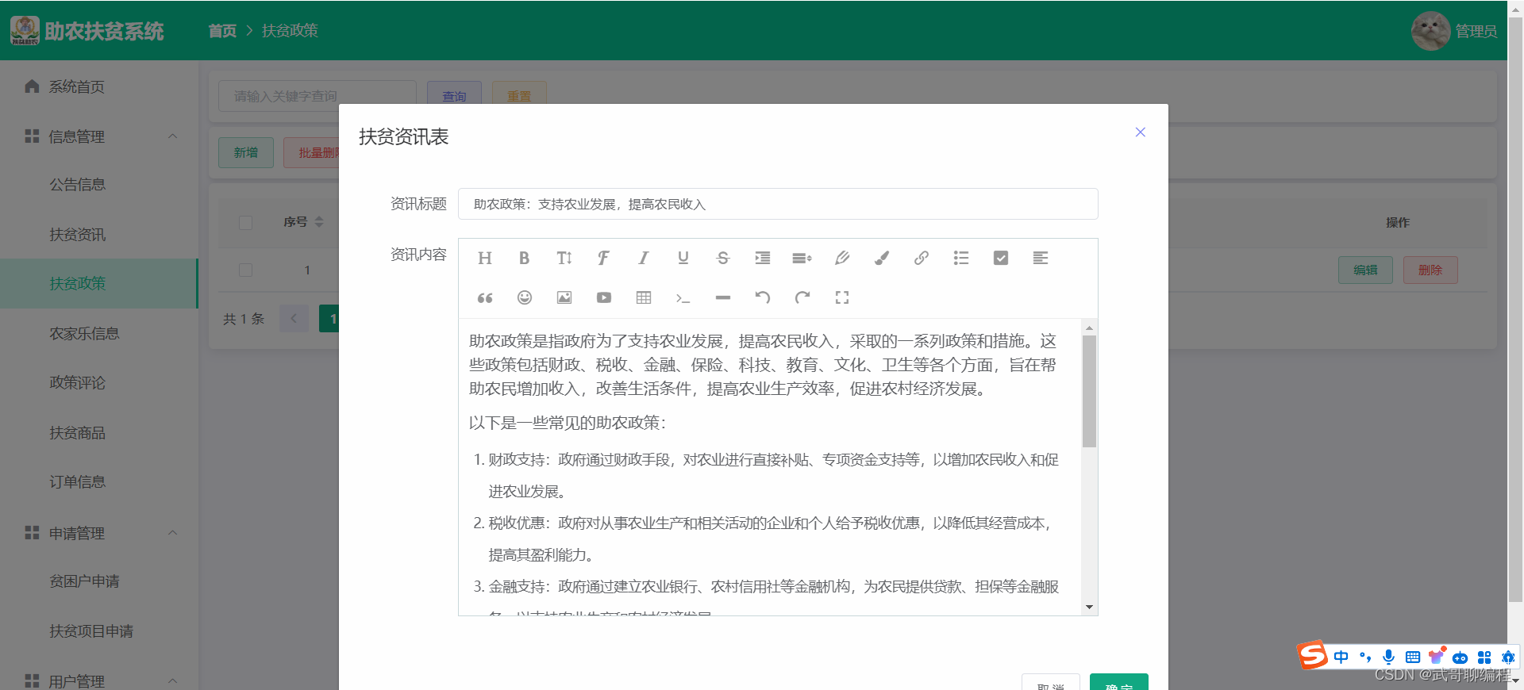The width and height of the screenshot is (1524, 690).
Task: Apply italic style in the editor toolbar
Action: pos(643,258)
